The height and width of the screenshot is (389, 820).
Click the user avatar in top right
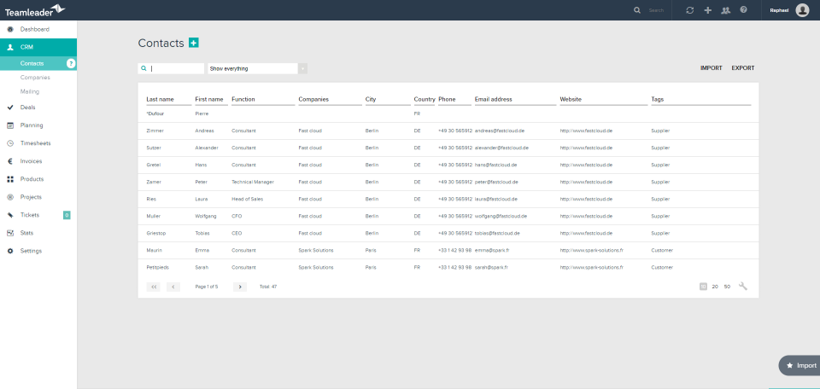coord(802,10)
